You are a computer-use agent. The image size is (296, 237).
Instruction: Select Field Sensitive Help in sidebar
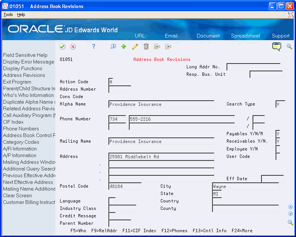(x=25, y=55)
